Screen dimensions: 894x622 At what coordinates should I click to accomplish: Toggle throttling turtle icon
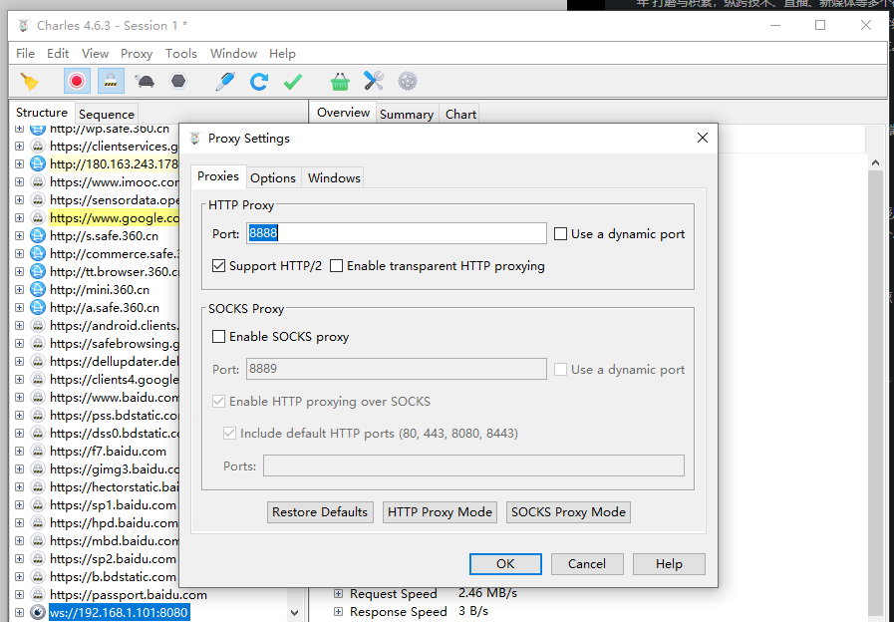[x=145, y=82]
